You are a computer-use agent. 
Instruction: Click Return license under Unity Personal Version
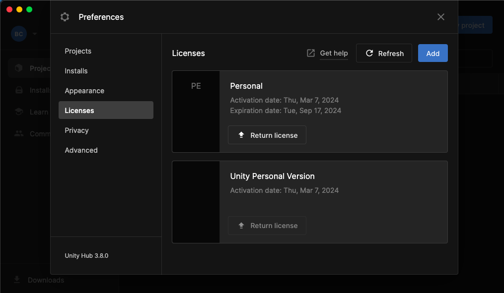(x=267, y=226)
